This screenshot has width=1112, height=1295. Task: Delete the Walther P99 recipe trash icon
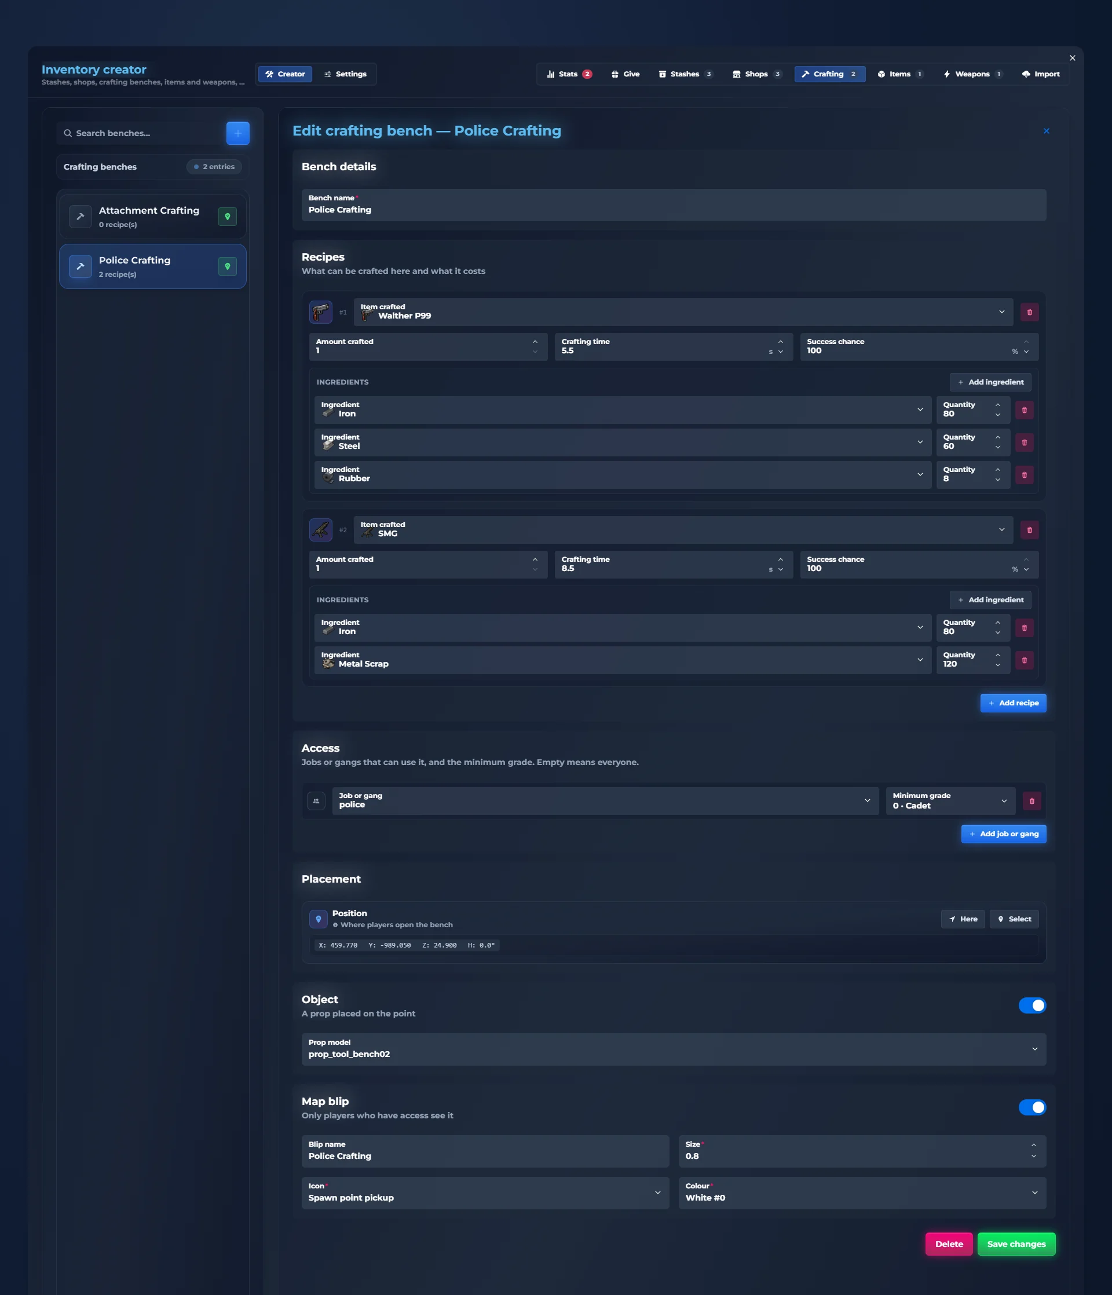point(1030,312)
